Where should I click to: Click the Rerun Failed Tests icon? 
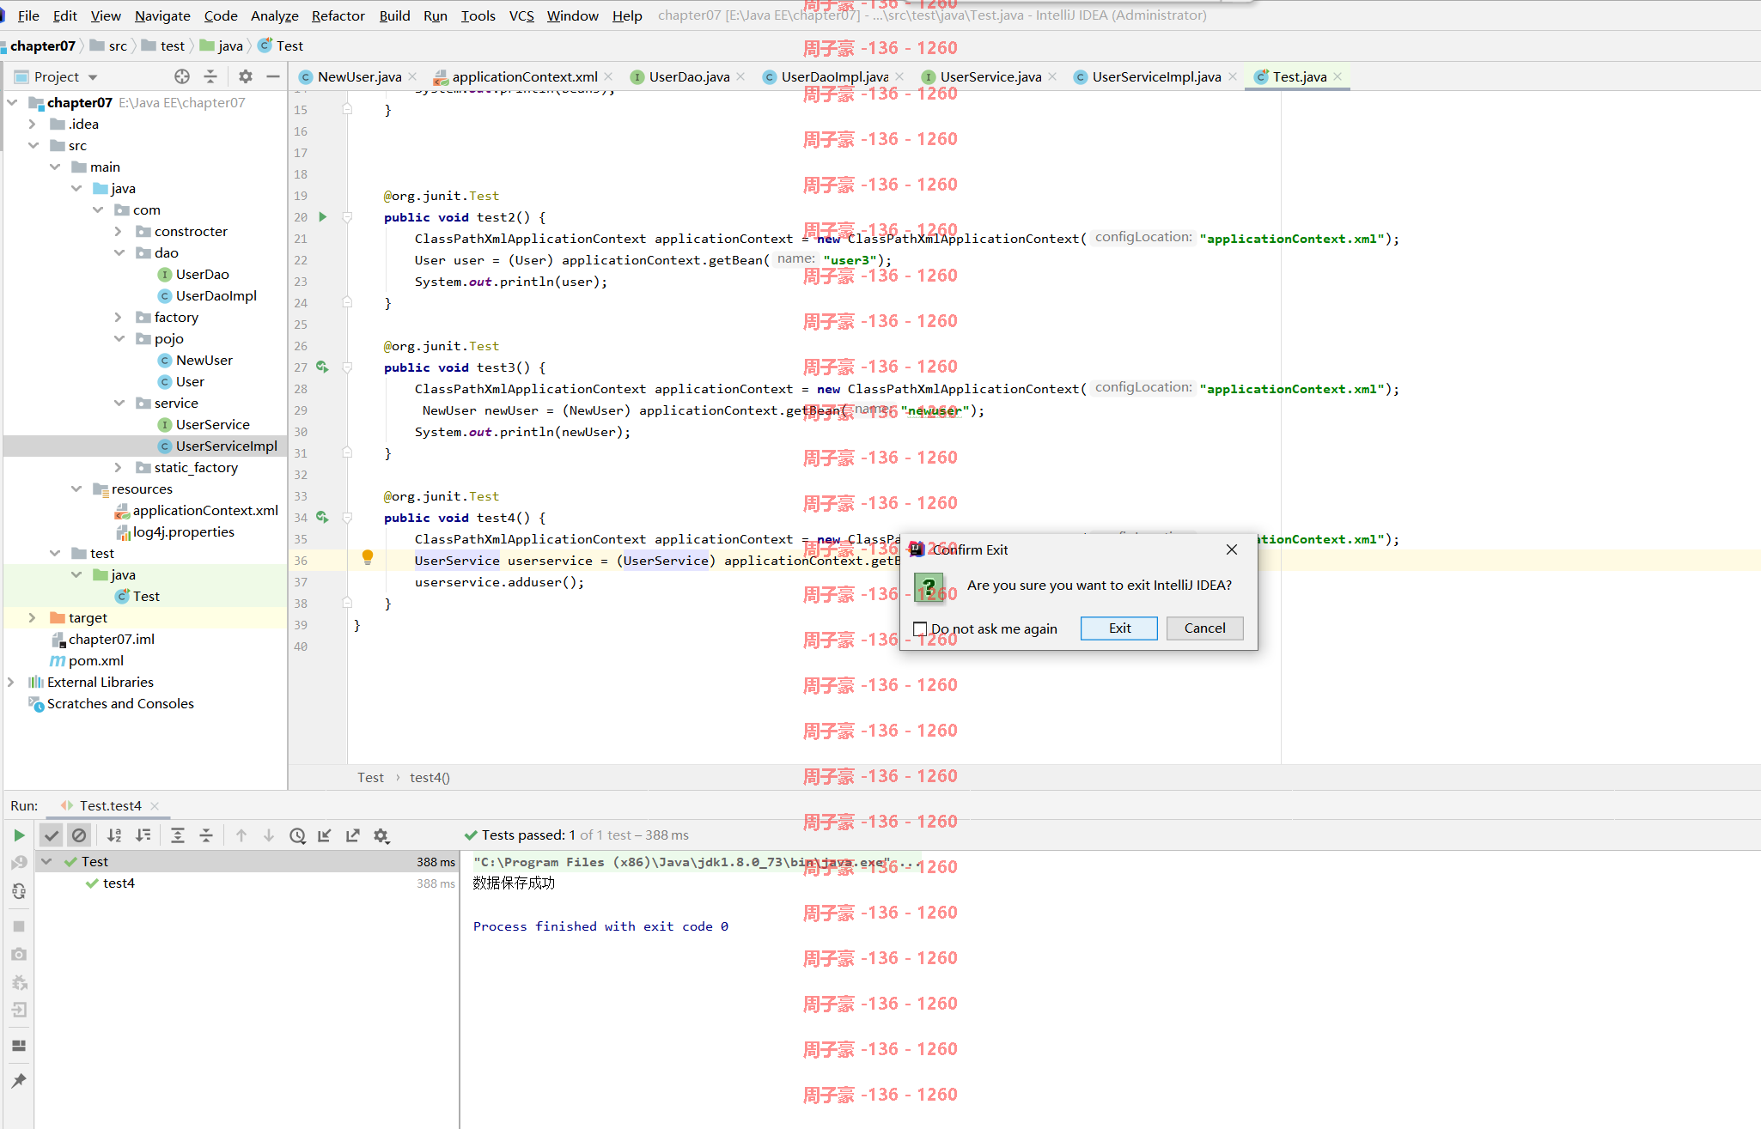(19, 863)
